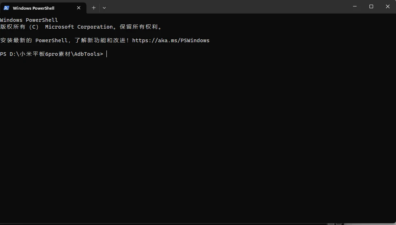Place cursor after the AdbTools> prompt

click(106, 54)
